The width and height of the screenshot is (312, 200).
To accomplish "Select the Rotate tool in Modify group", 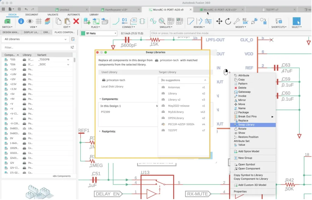I will (228, 21).
